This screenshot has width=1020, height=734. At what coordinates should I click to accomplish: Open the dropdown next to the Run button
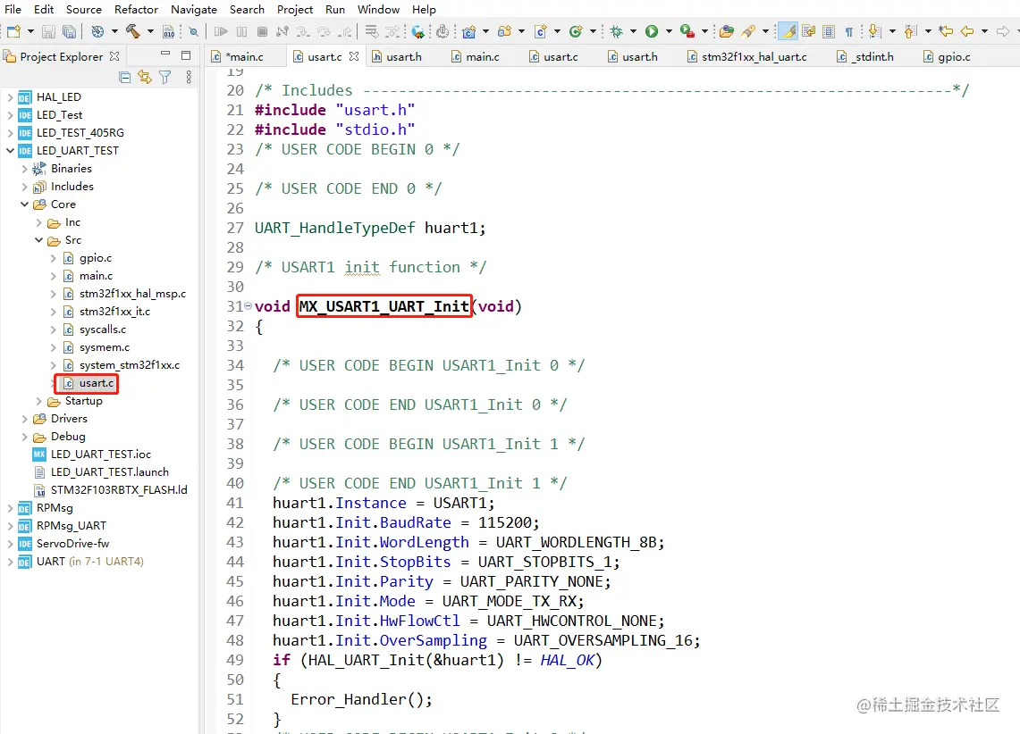click(x=669, y=31)
